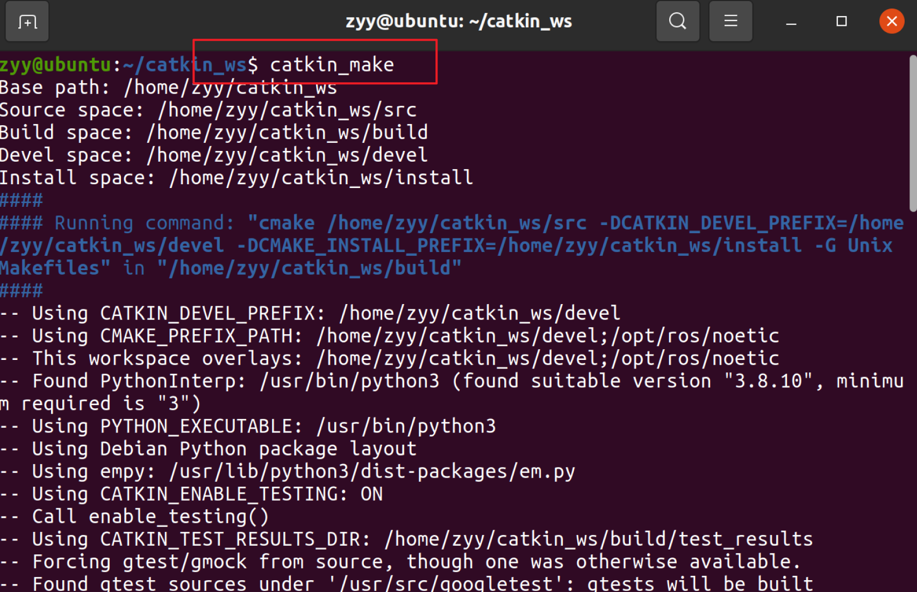Maximize the terminal window
This screenshot has width=917, height=592.
pos(841,21)
